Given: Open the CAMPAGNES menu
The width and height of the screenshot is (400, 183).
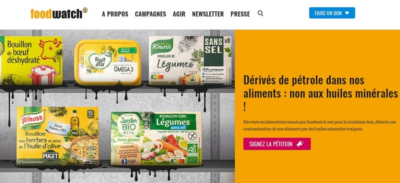Looking at the screenshot, I should click(x=150, y=14).
